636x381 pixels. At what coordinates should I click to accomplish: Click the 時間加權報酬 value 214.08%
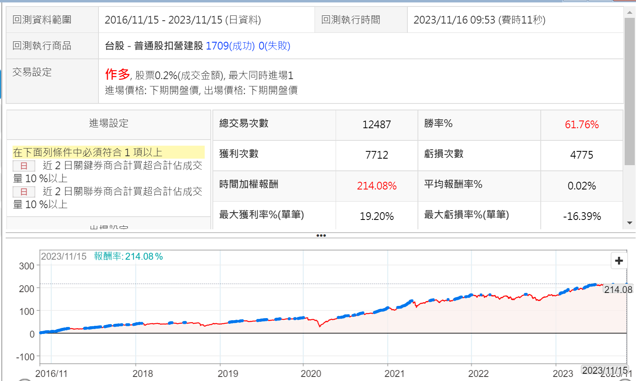pyautogui.click(x=377, y=186)
